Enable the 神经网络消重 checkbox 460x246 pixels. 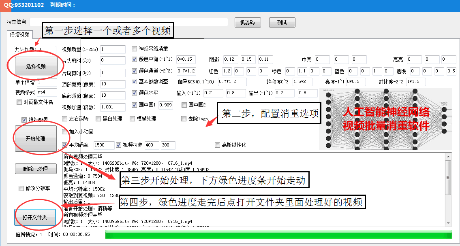point(134,49)
